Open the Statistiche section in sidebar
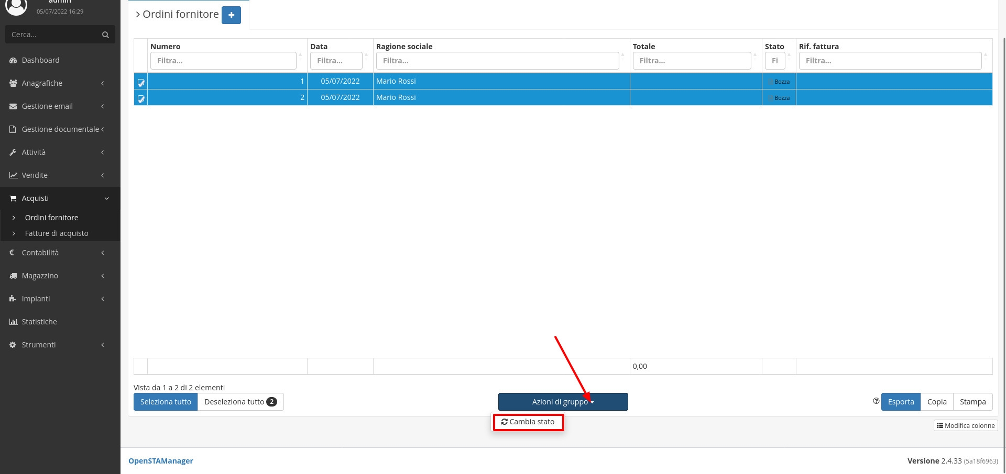1006x474 pixels. [39, 322]
